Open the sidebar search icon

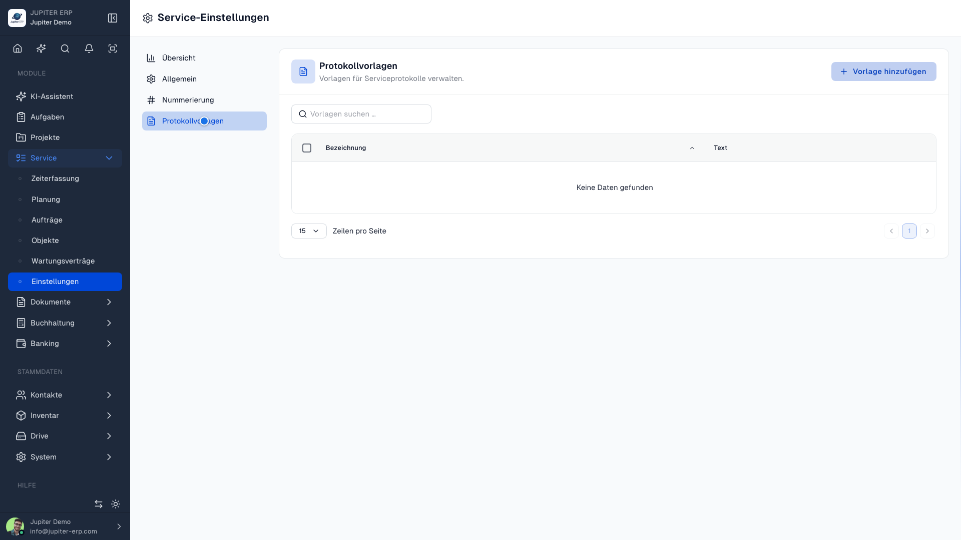coord(65,48)
